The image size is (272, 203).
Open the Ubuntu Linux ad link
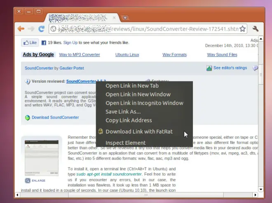tap(127, 55)
